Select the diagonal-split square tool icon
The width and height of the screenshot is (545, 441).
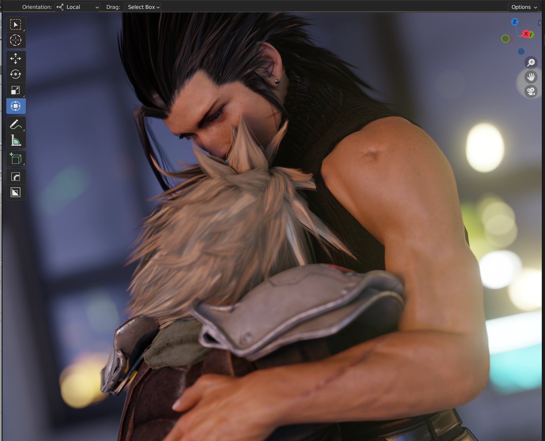coord(16,192)
